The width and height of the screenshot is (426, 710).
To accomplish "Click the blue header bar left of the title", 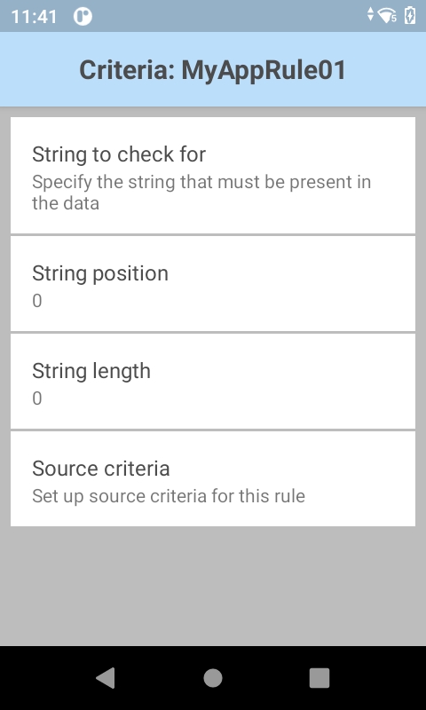I will point(38,70).
